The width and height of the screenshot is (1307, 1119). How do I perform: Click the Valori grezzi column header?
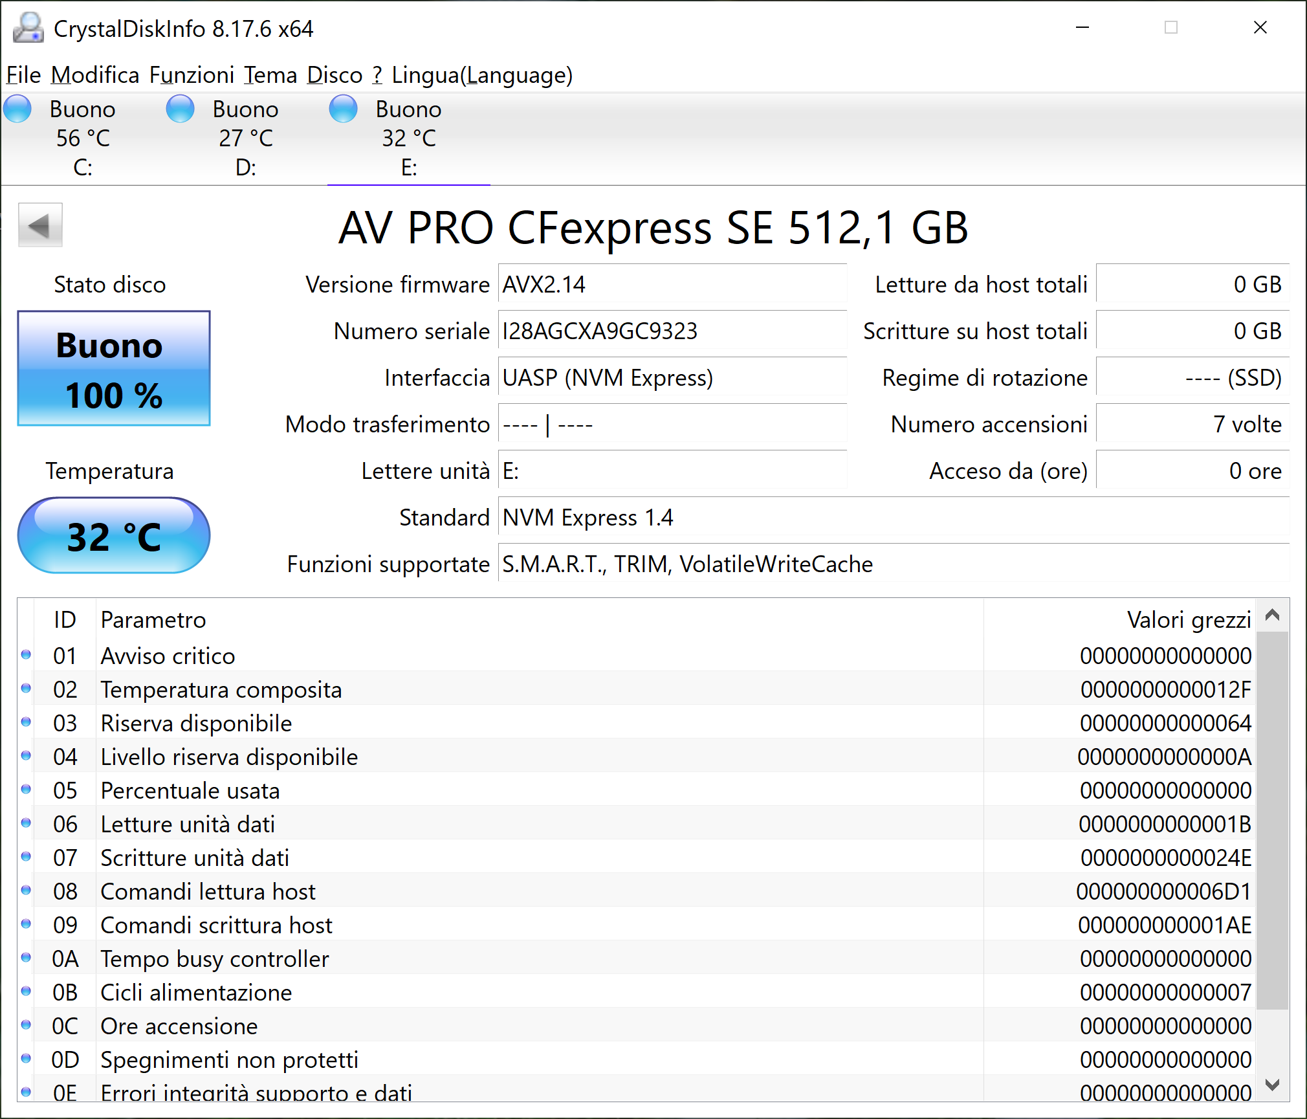1119,619
